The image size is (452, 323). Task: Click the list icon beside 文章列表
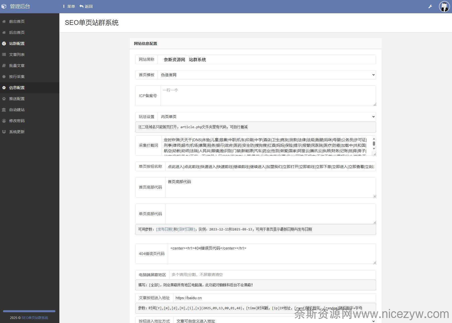(x=4, y=55)
